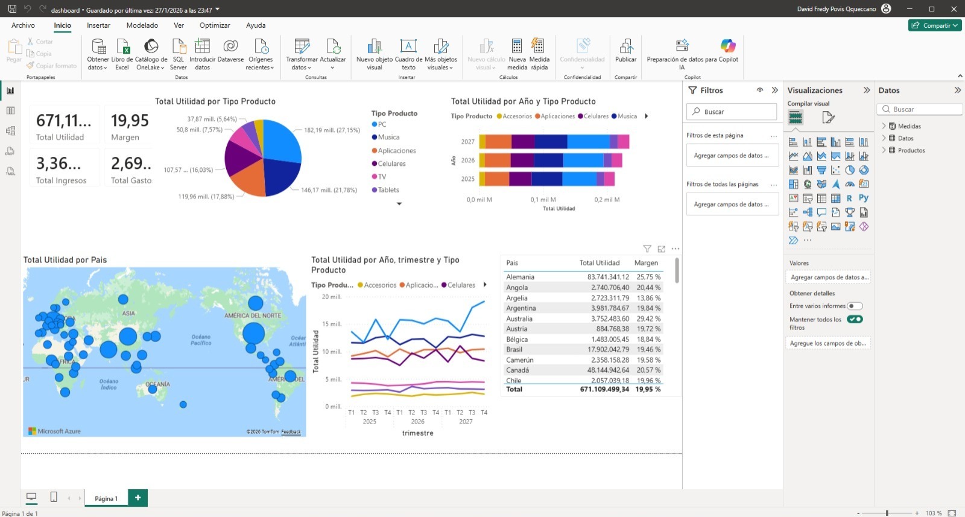This screenshot has width=965, height=517.
Task: Click Dataverse in the ribbon
Action: [230, 51]
